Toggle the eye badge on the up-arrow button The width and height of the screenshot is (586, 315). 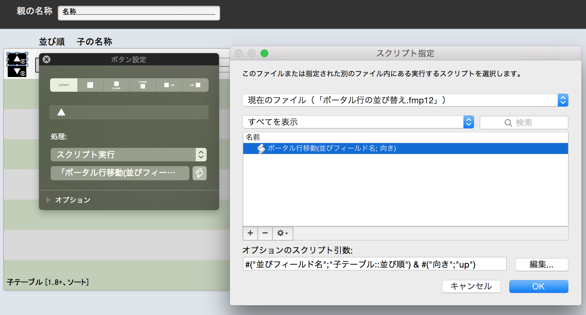pos(23,61)
